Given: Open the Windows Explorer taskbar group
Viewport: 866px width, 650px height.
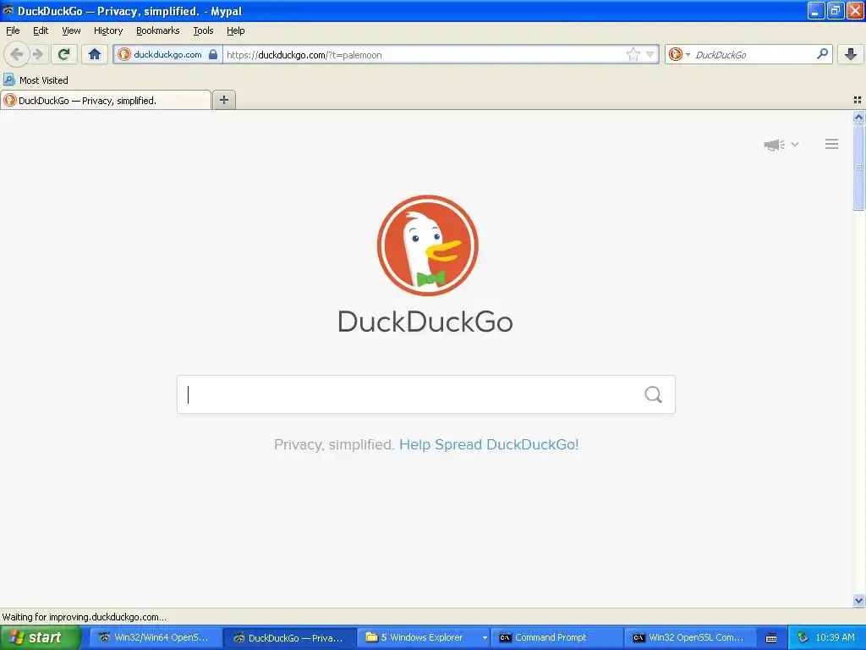Looking at the screenshot, I should [424, 638].
